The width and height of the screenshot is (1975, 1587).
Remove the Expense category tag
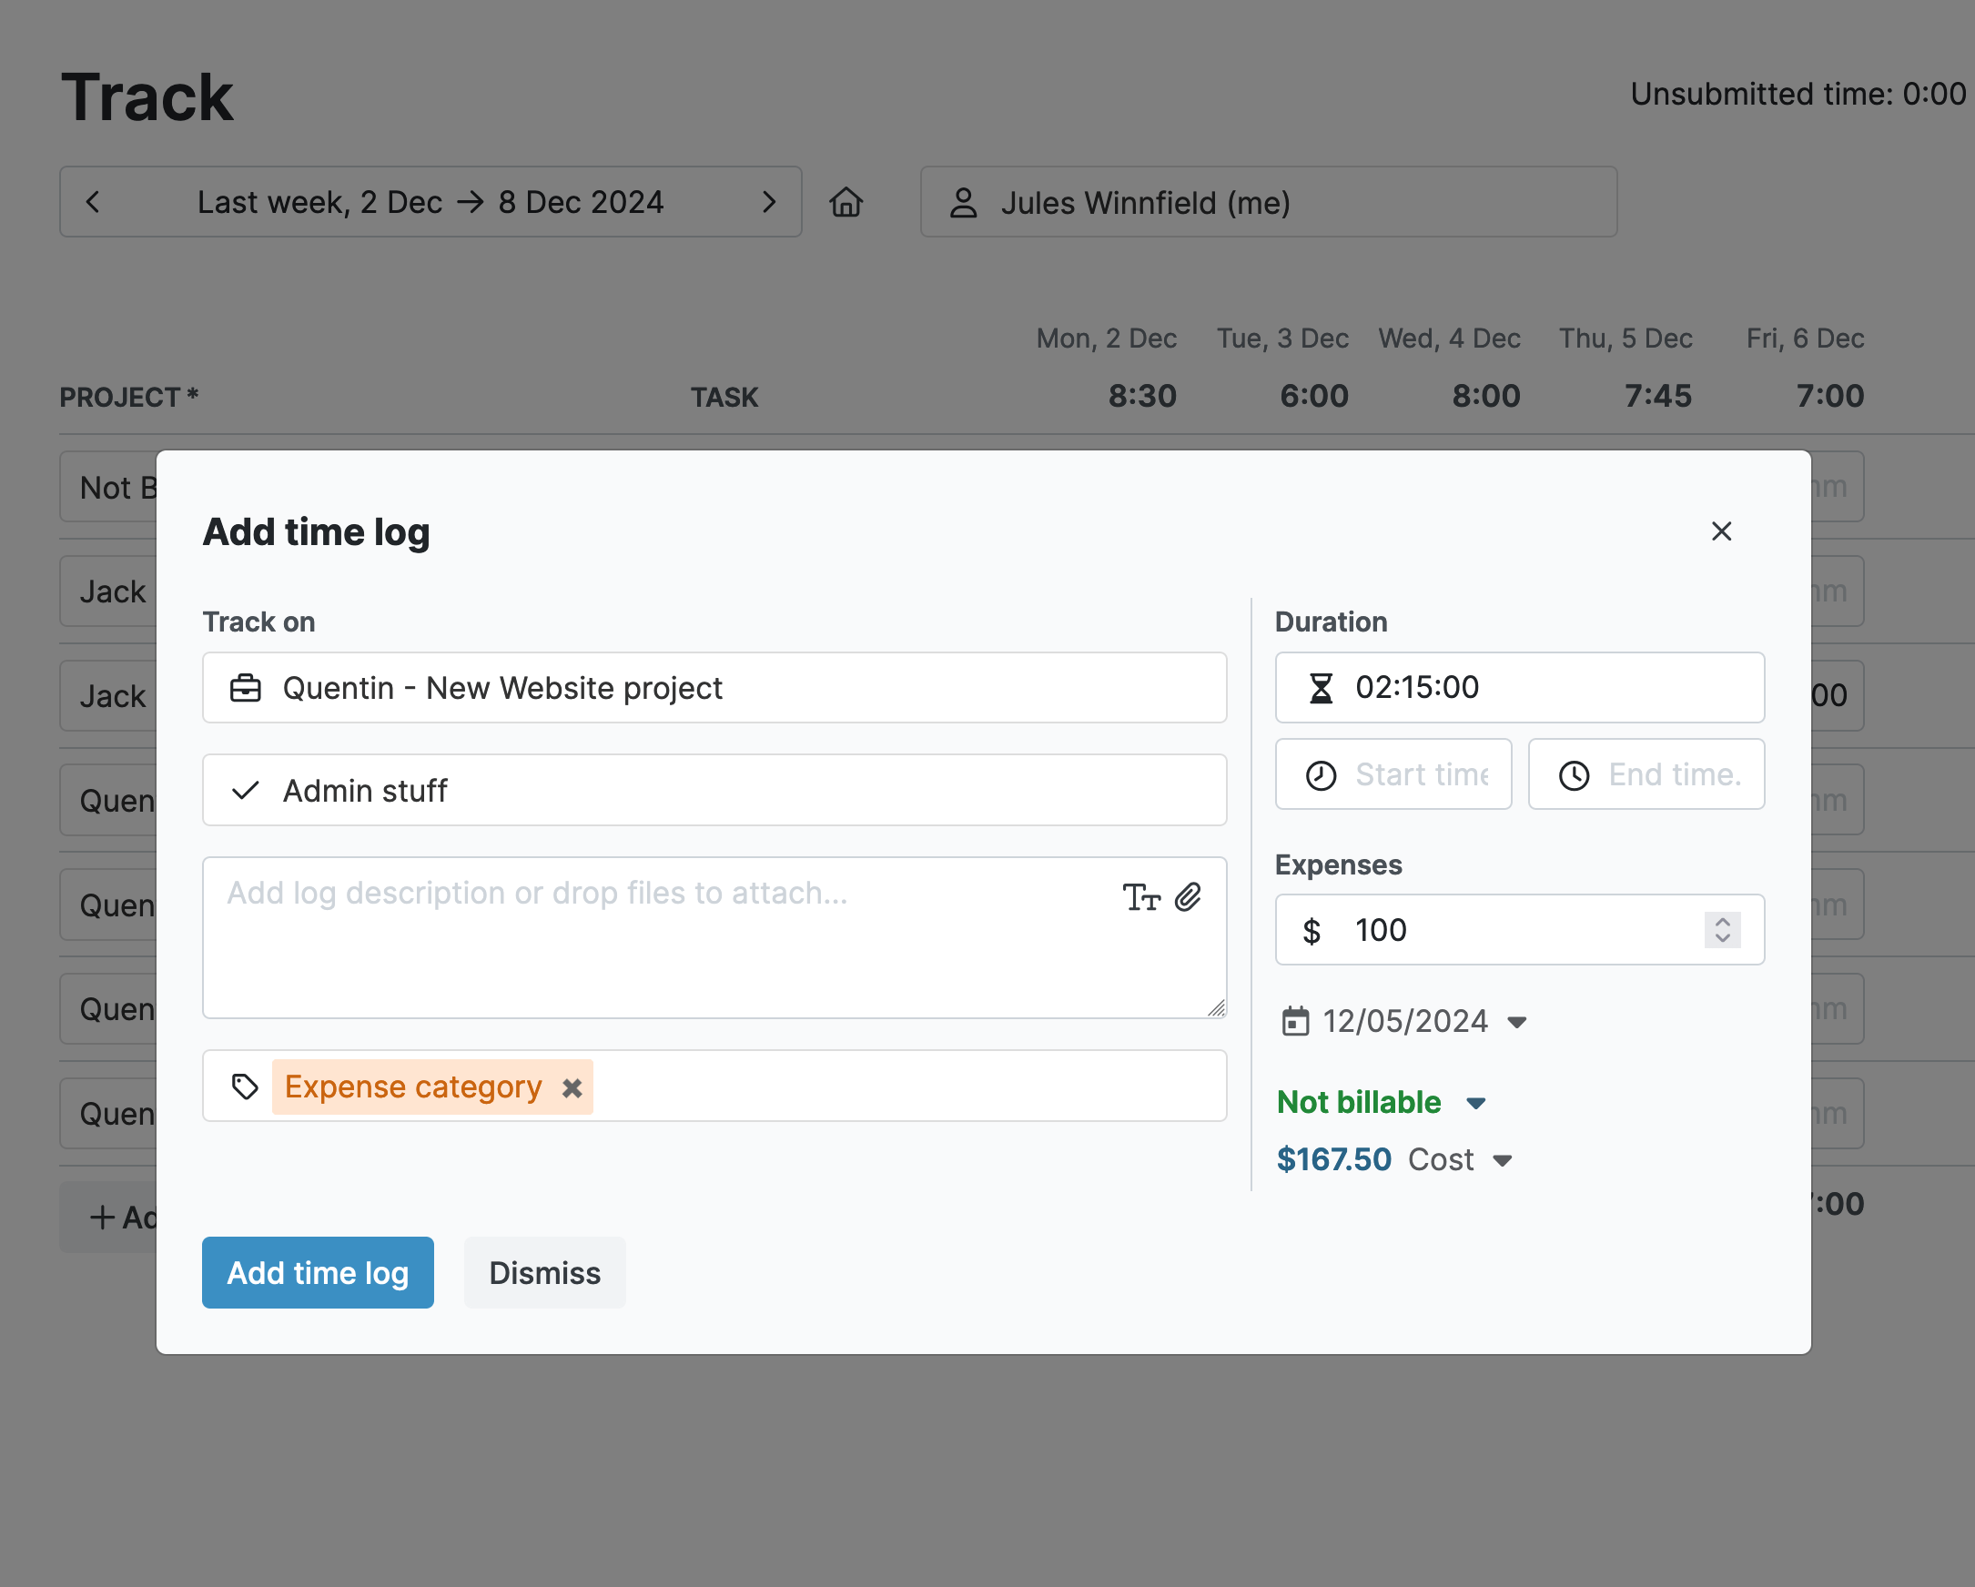pyautogui.click(x=572, y=1087)
